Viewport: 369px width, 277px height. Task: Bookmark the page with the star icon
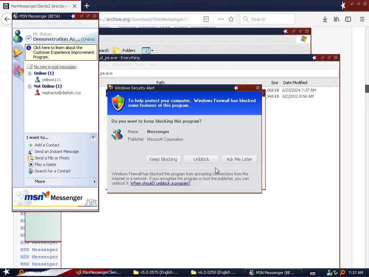(x=231, y=19)
